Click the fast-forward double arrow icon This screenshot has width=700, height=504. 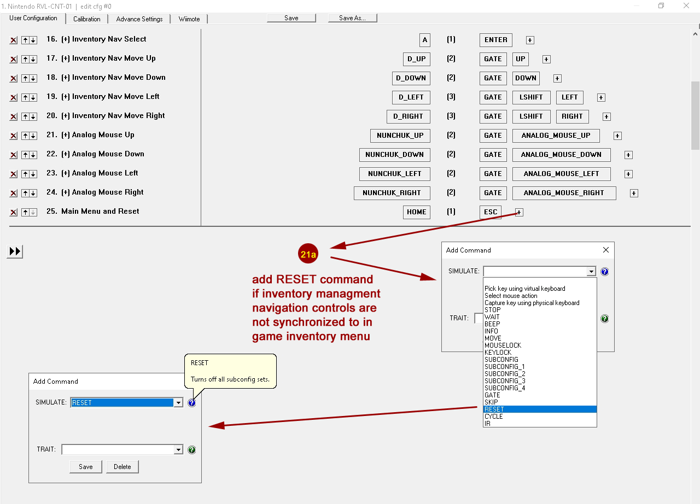pos(15,251)
